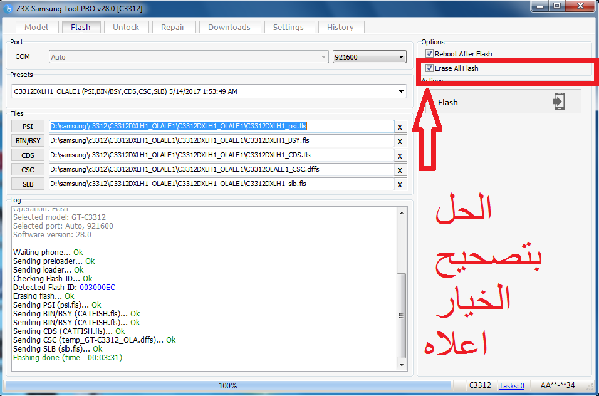Click the log scrollbar thumb
The image size is (599, 396).
[402, 315]
